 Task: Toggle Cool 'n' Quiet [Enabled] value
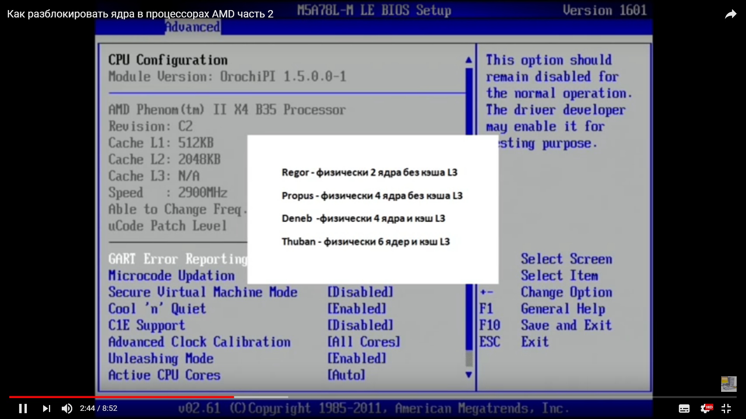coord(357,309)
